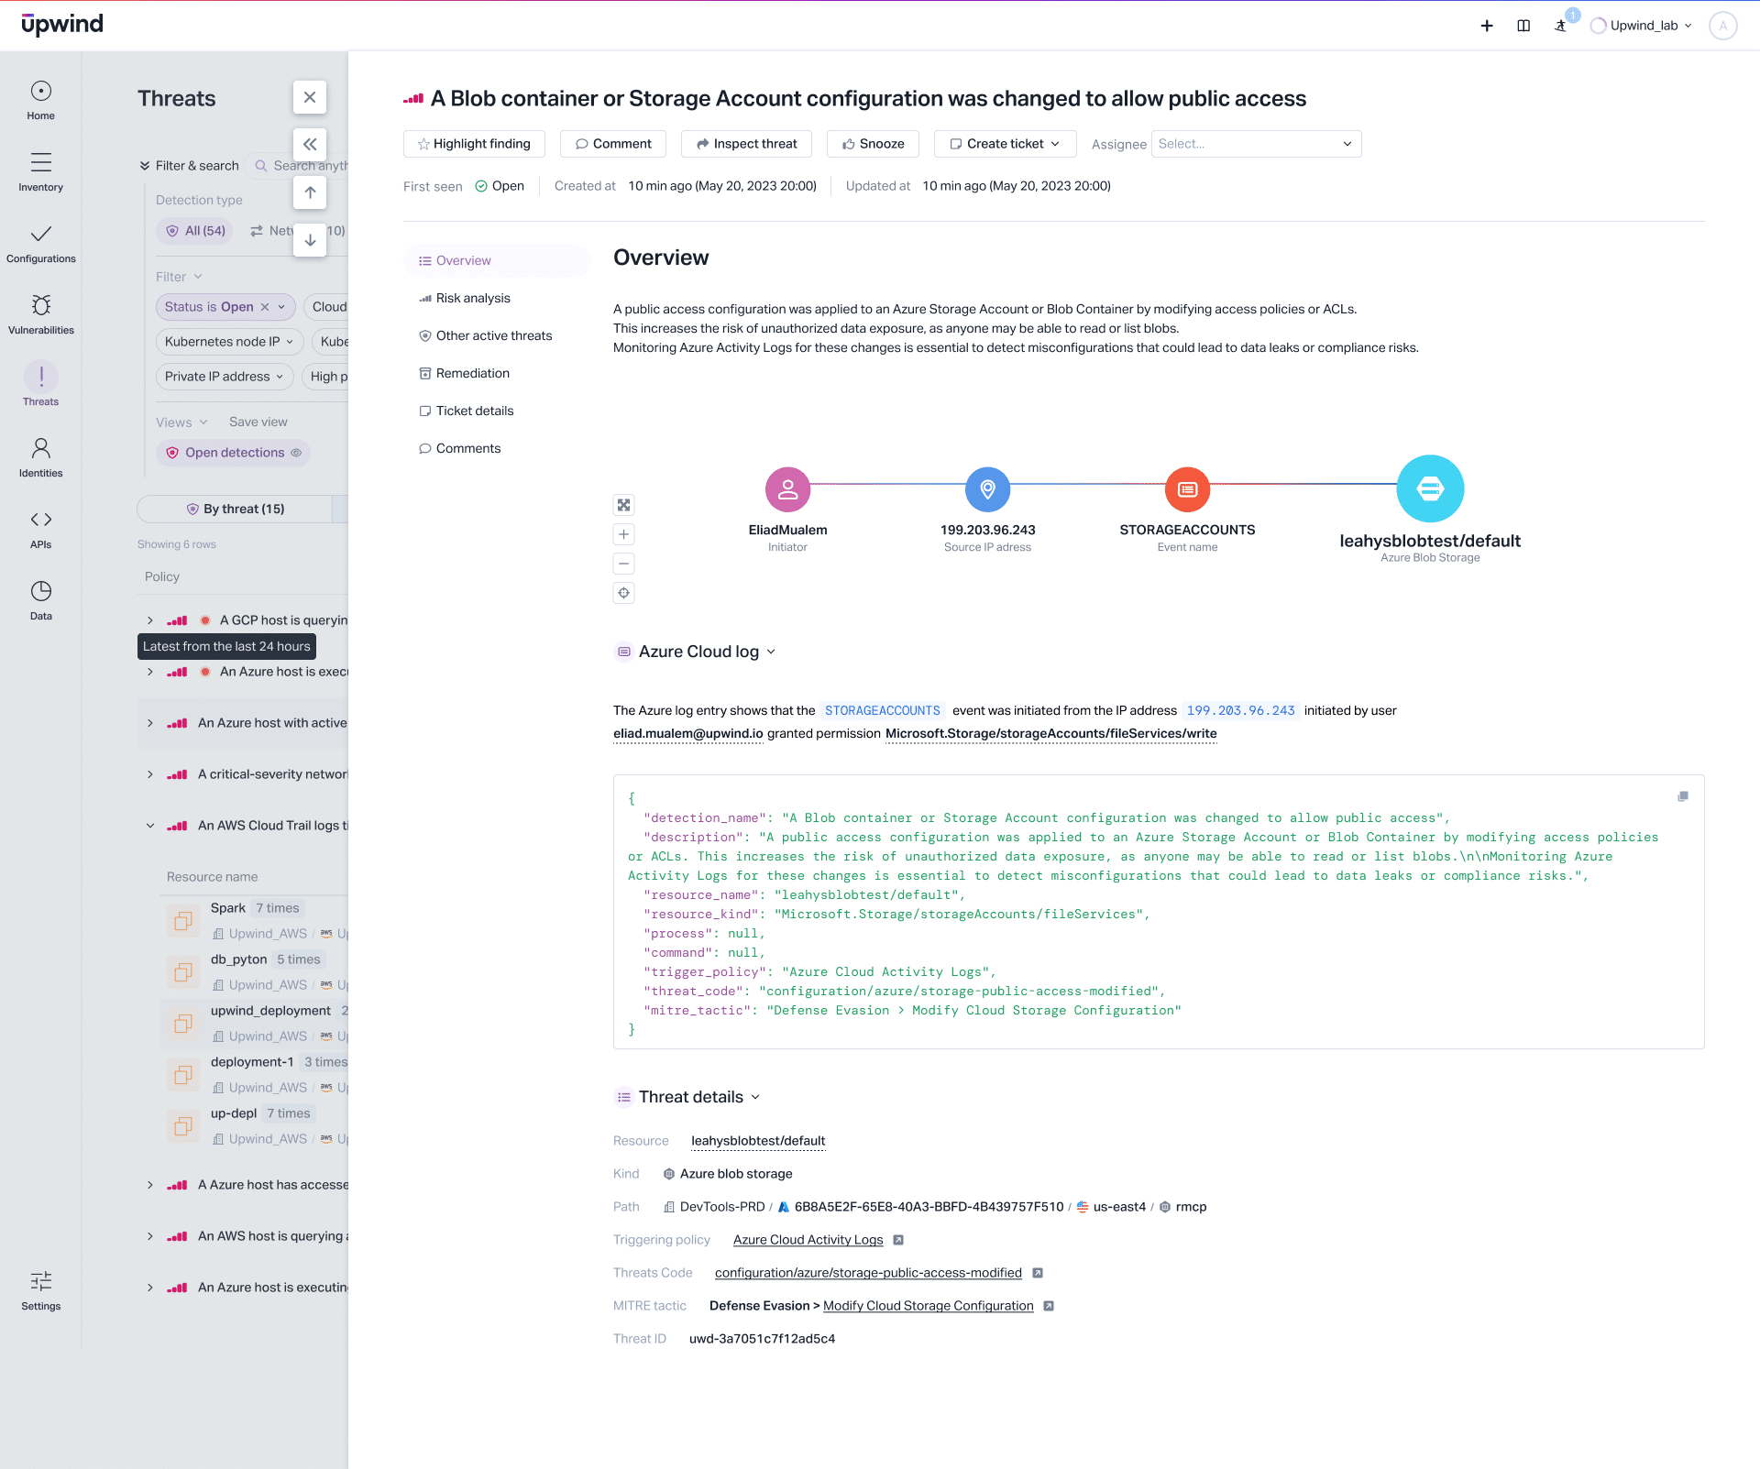
Task: Click the fit-to-screen graph icon
Action: click(623, 505)
